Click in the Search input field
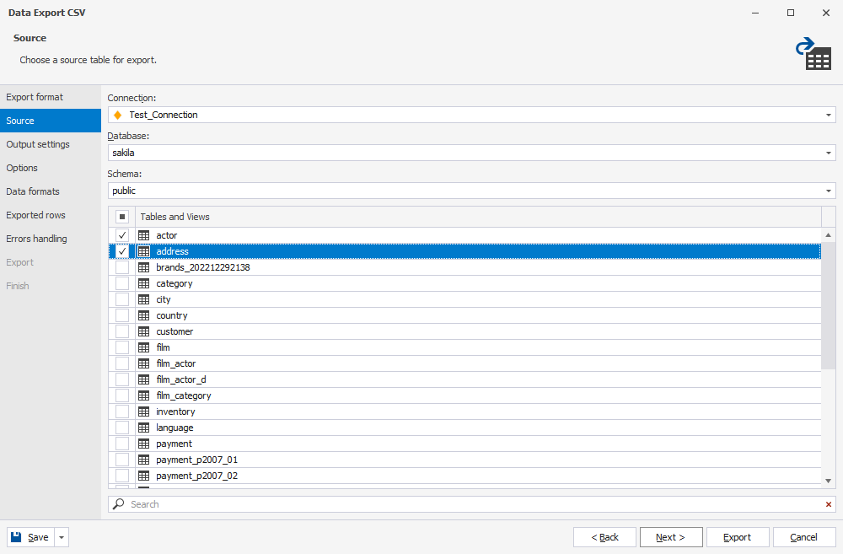 (473, 504)
